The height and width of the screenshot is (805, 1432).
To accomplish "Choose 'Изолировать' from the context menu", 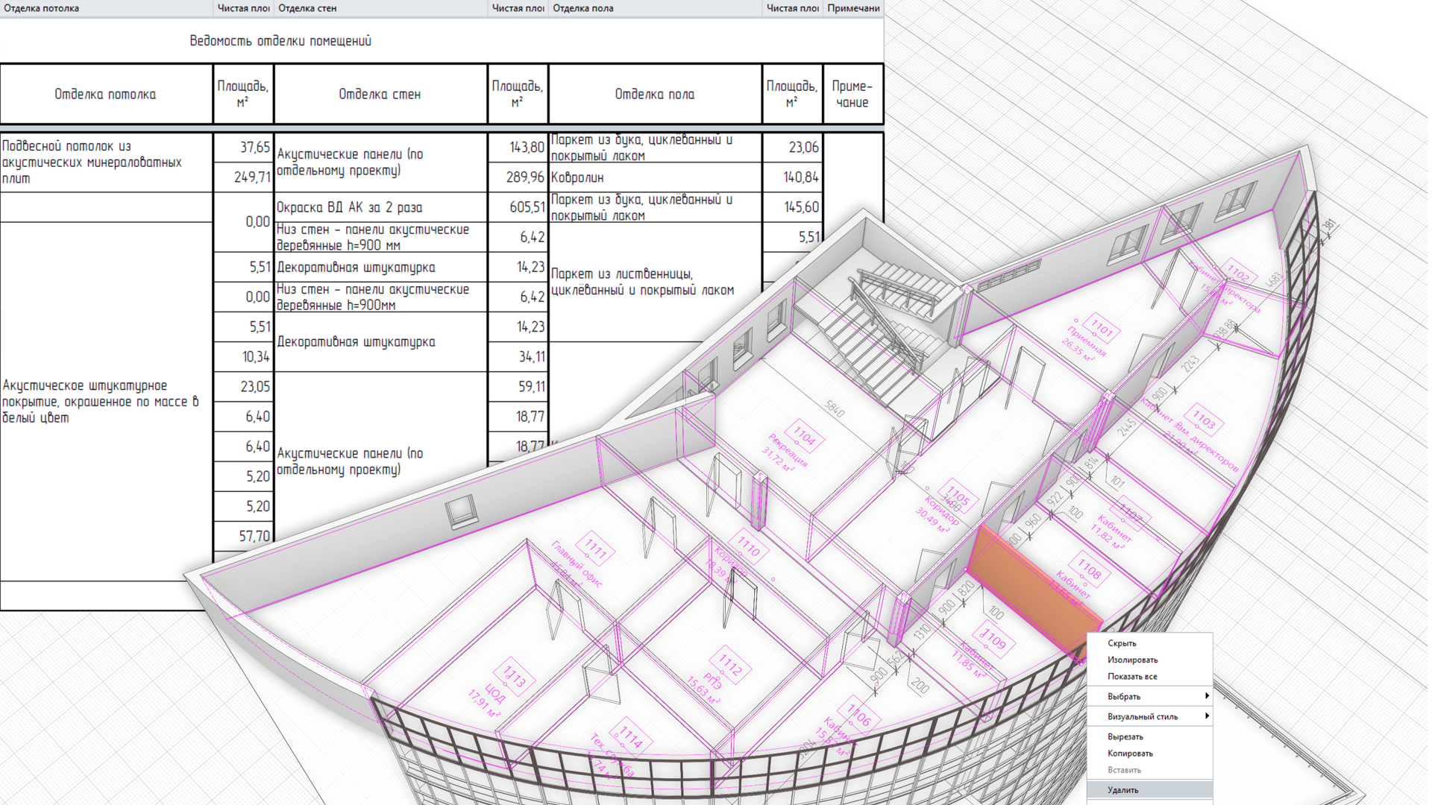I will point(1132,660).
